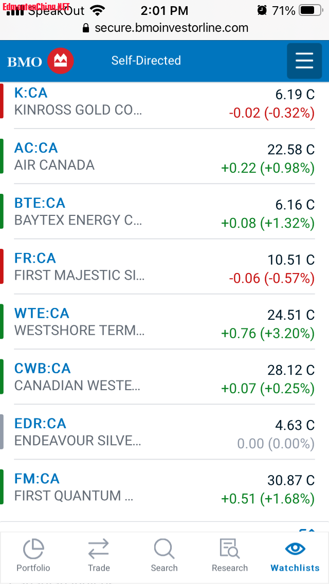Image resolution: width=329 pixels, height=584 pixels.
Task: Tap the Search magnifier icon
Action: 164,549
